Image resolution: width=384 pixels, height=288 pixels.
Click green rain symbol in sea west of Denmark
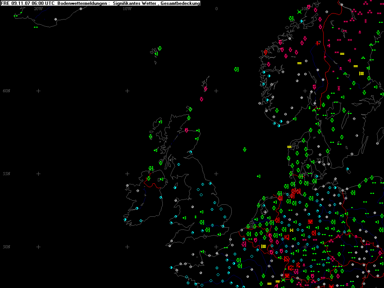(258, 176)
